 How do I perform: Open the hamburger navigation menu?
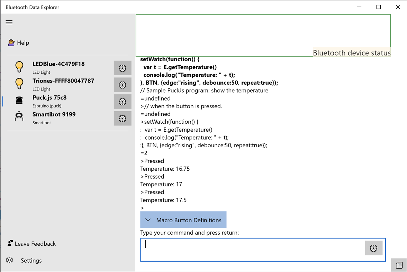coord(9,22)
